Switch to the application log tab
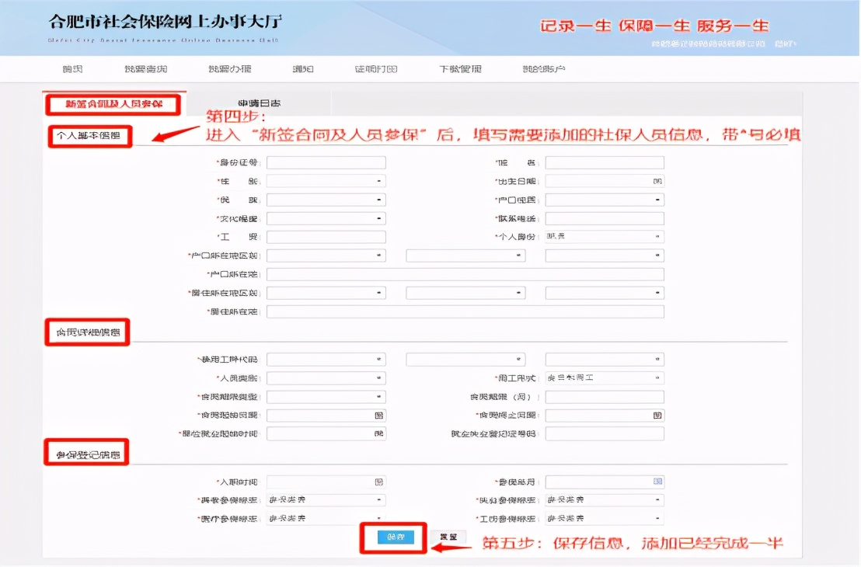The image size is (861, 567). pyautogui.click(x=260, y=103)
